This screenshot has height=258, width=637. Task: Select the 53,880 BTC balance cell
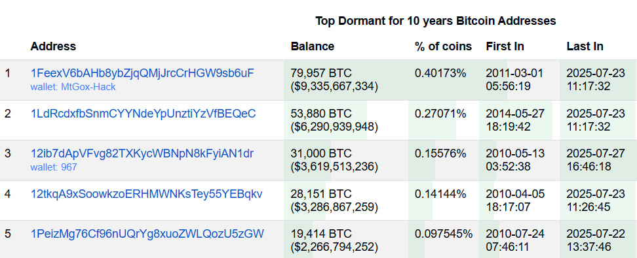(321, 114)
